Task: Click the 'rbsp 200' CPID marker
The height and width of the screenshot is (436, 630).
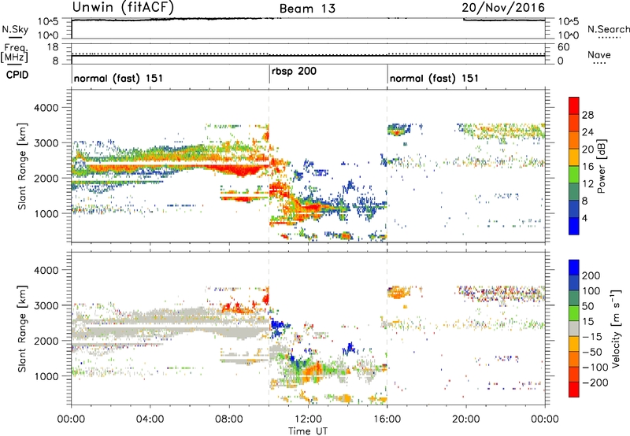Action: pyautogui.click(x=294, y=72)
